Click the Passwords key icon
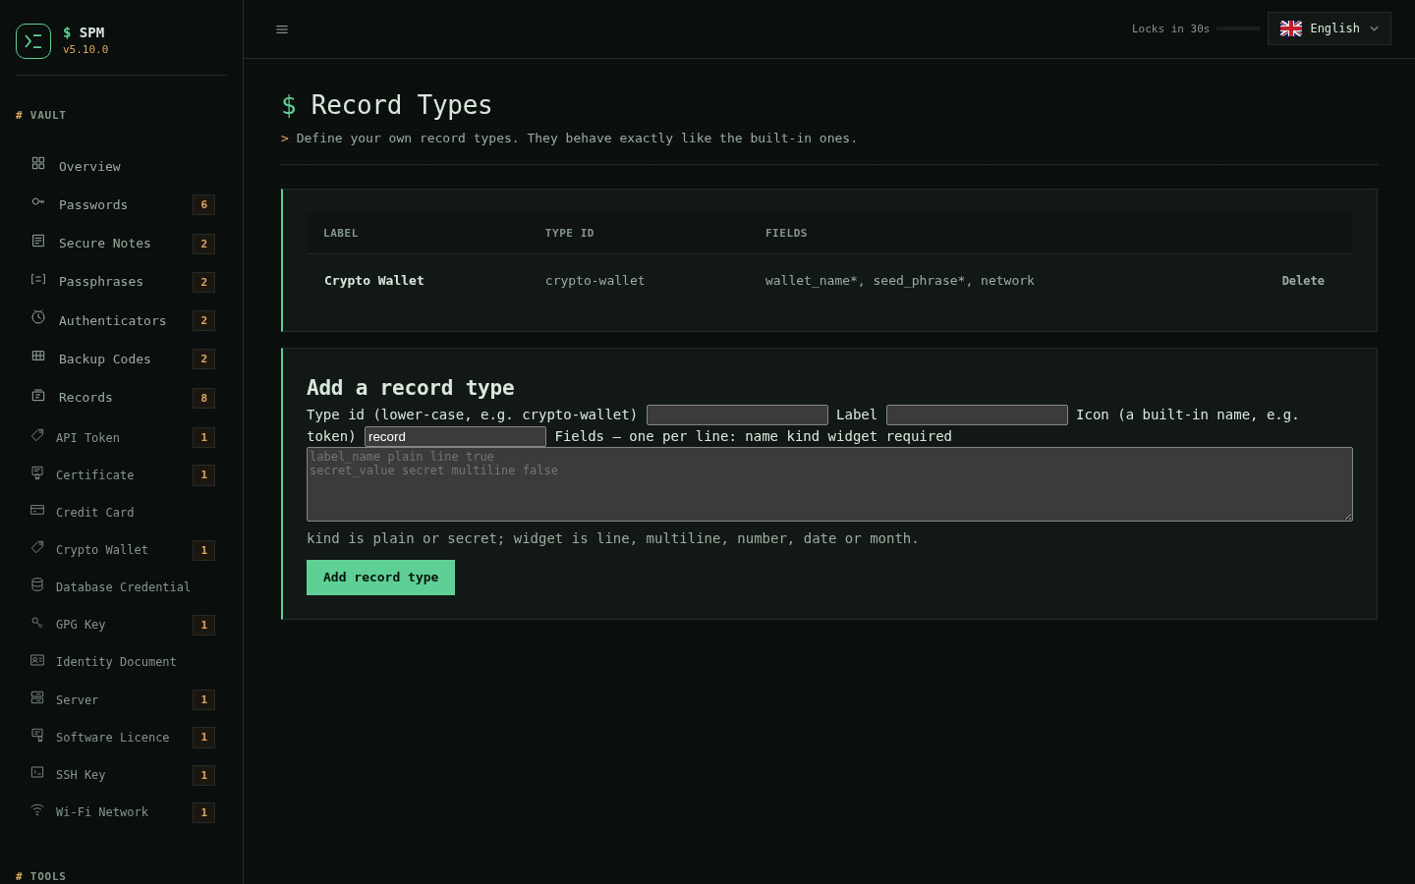The height and width of the screenshot is (884, 1415). pos(38,201)
